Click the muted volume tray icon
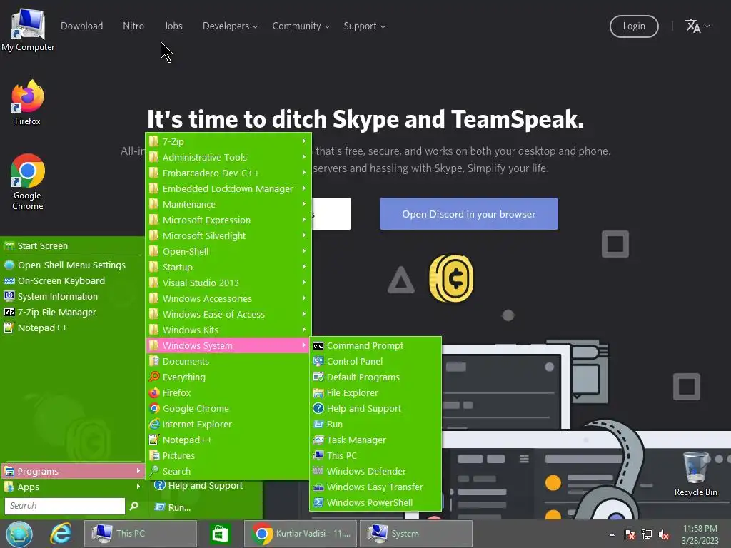This screenshot has height=548, width=731. 664,534
